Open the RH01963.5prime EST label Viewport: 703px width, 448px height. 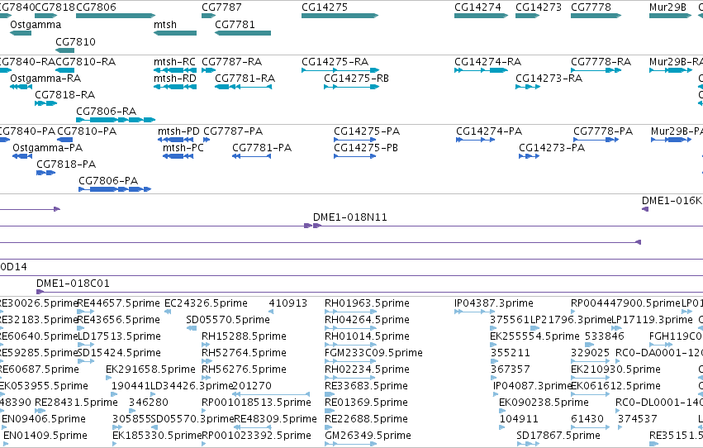[367, 303]
